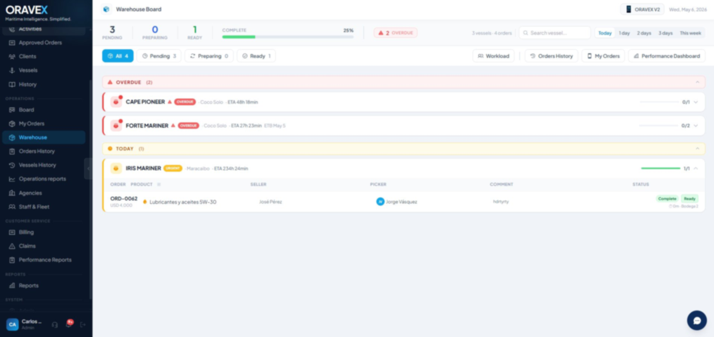Collapse the TODAY section

point(697,149)
